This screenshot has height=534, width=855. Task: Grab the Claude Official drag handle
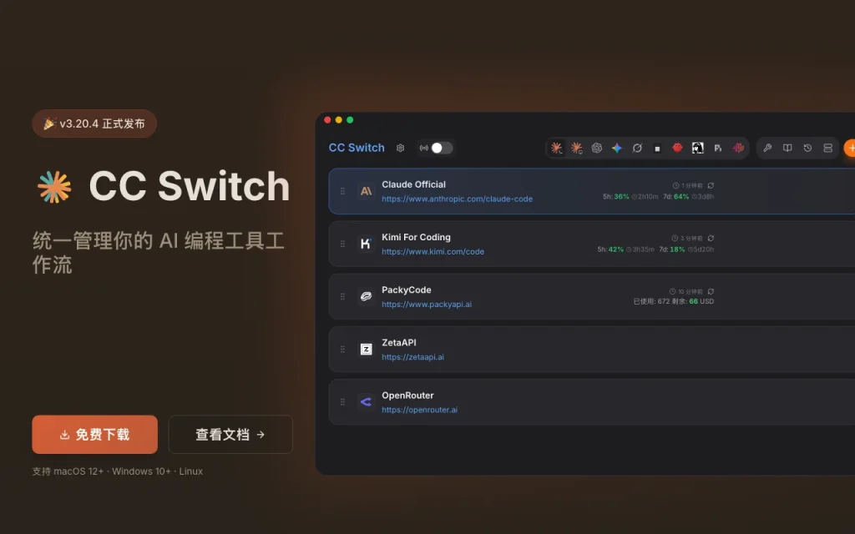coord(342,191)
